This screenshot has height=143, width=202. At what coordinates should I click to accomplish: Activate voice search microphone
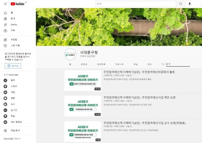[190, 4]
